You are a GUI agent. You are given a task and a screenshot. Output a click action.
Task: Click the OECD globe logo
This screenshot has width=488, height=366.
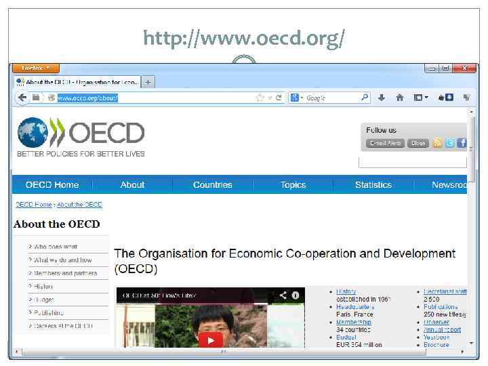click(33, 133)
